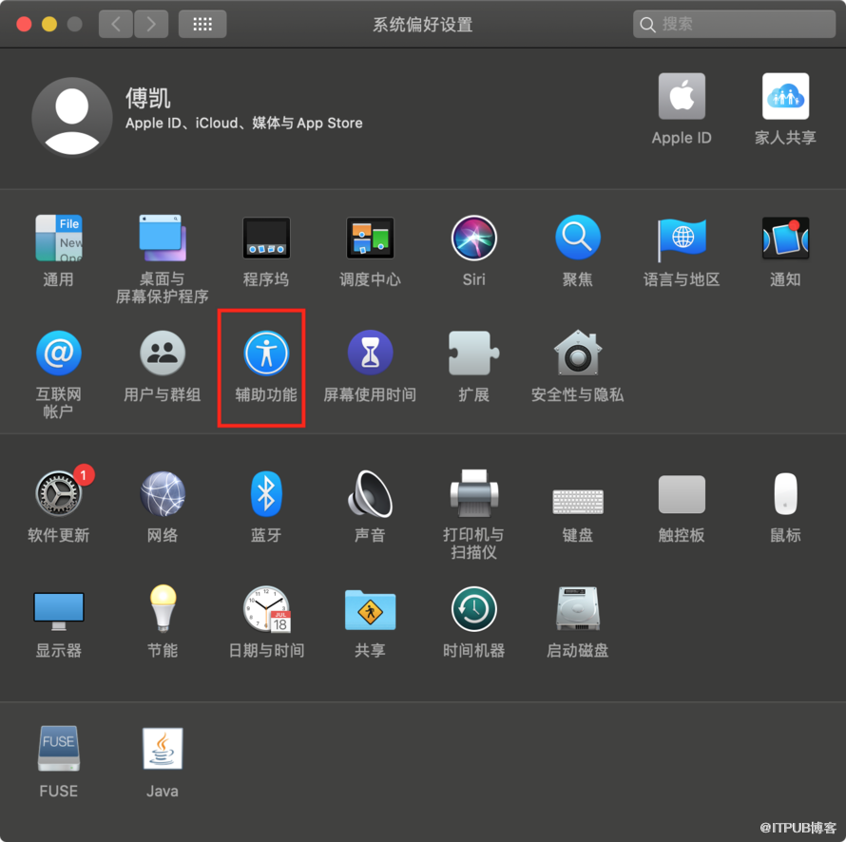846x842 pixels.
Task: Go forward with the right arrow button
Action: (151, 24)
